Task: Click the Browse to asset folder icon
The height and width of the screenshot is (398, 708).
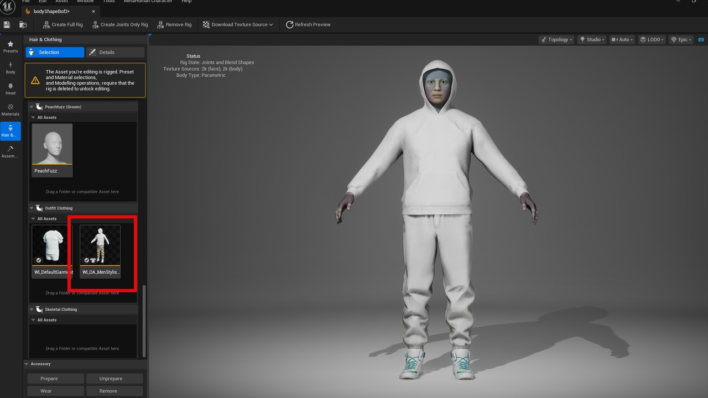Action: coord(23,24)
